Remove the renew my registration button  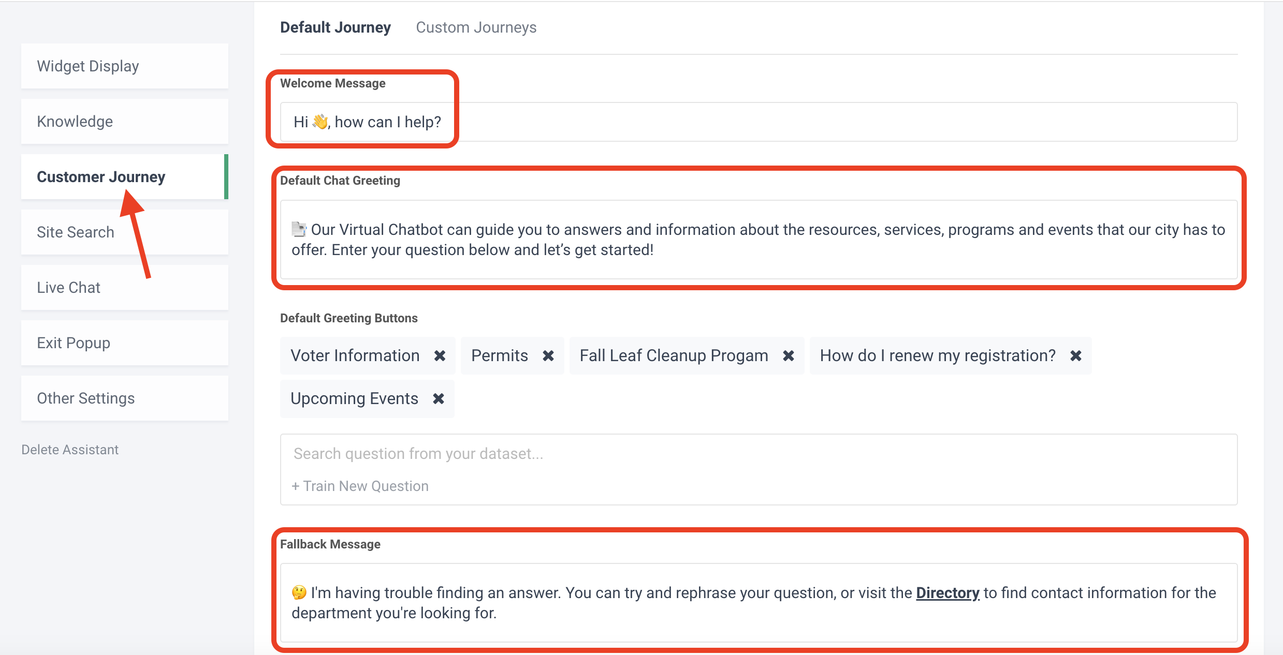coord(1075,356)
